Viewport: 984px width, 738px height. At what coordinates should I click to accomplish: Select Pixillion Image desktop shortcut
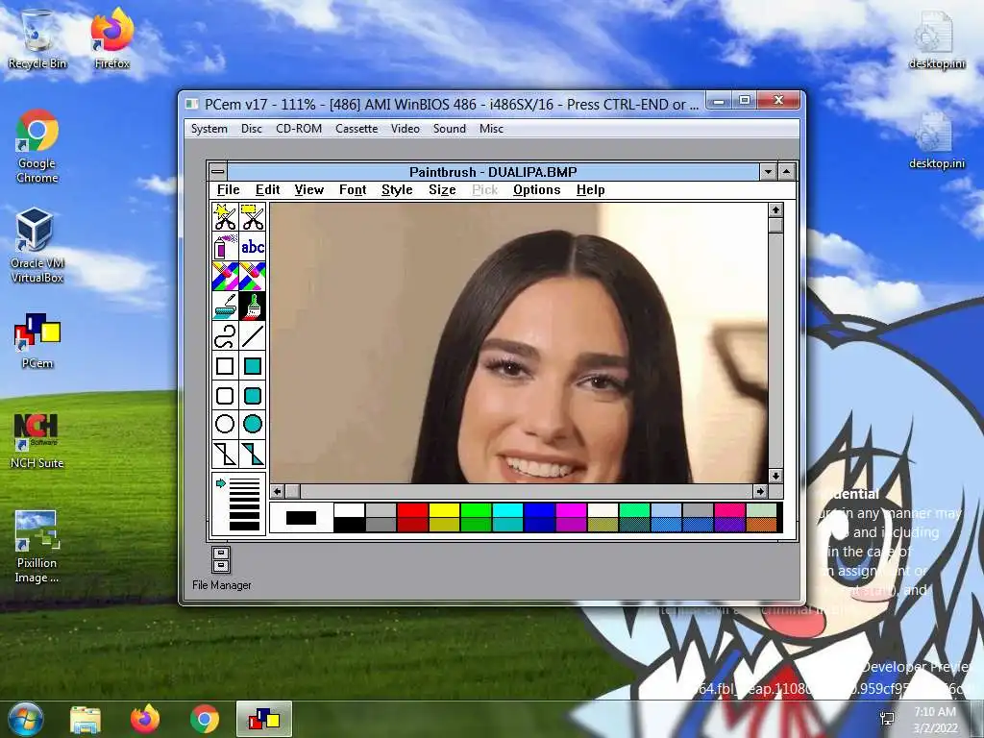37,547
